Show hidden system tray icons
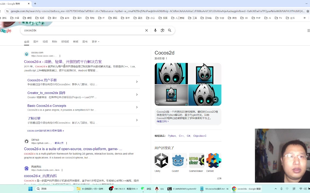 pos(276,189)
